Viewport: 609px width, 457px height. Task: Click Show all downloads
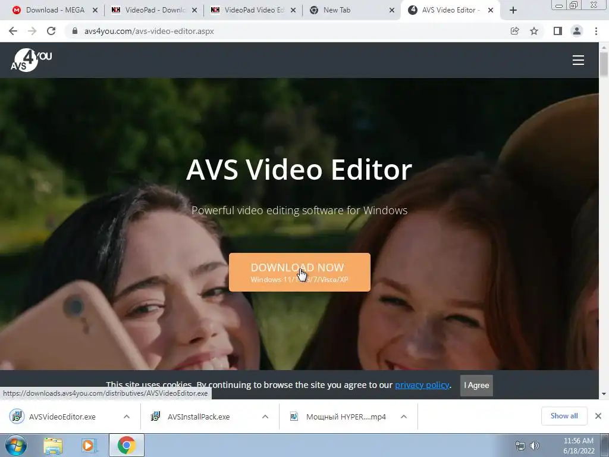click(x=564, y=416)
